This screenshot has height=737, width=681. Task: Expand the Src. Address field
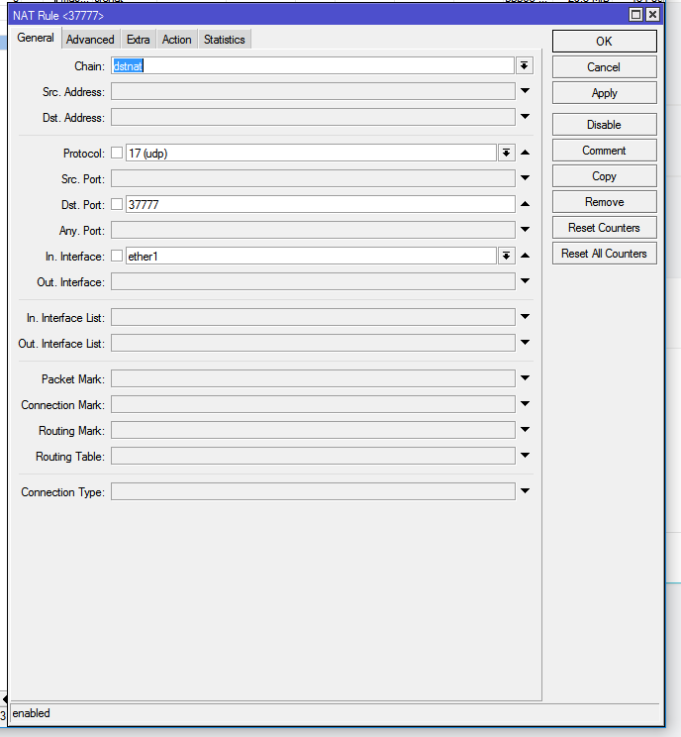pyautogui.click(x=525, y=91)
